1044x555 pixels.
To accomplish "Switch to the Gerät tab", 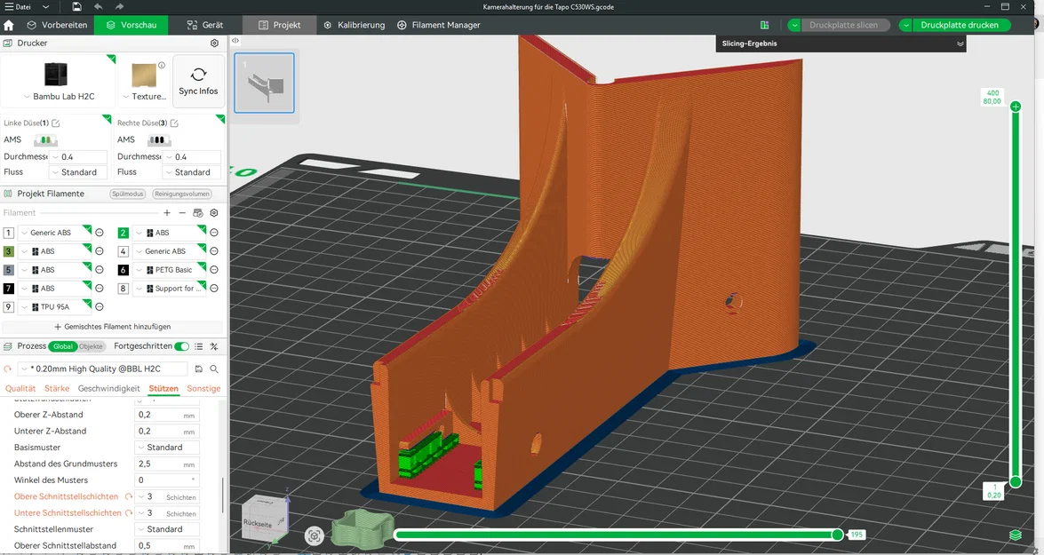I will click(205, 25).
